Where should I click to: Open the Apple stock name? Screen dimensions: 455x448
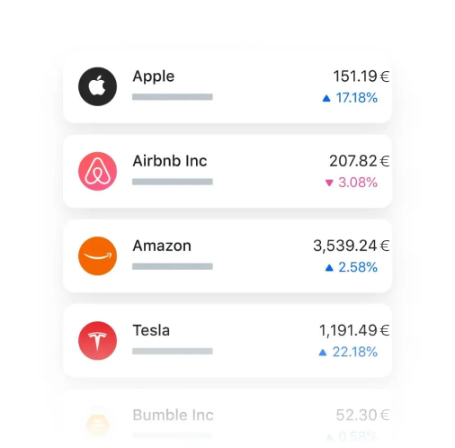[154, 76]
